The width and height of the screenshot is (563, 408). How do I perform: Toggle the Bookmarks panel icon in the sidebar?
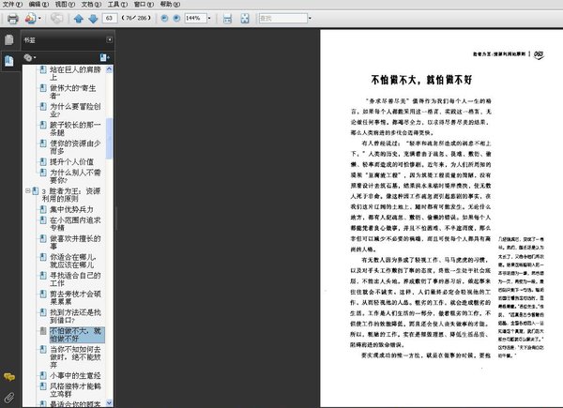click(x=8, y=61)
